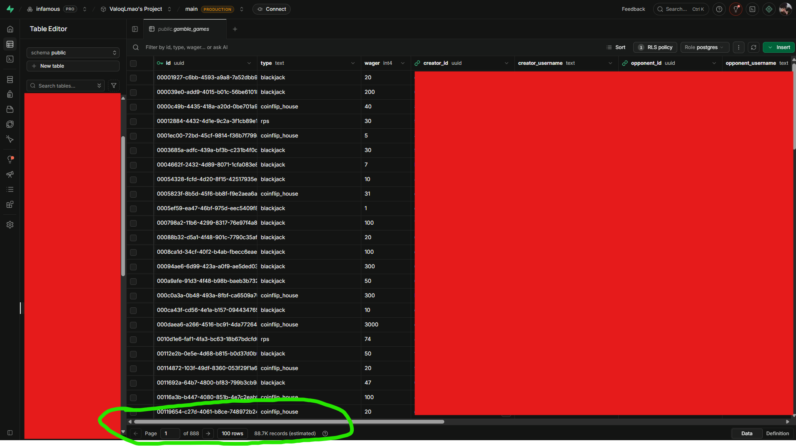Open the advisor lightbulb icon in header

[736, 9]
